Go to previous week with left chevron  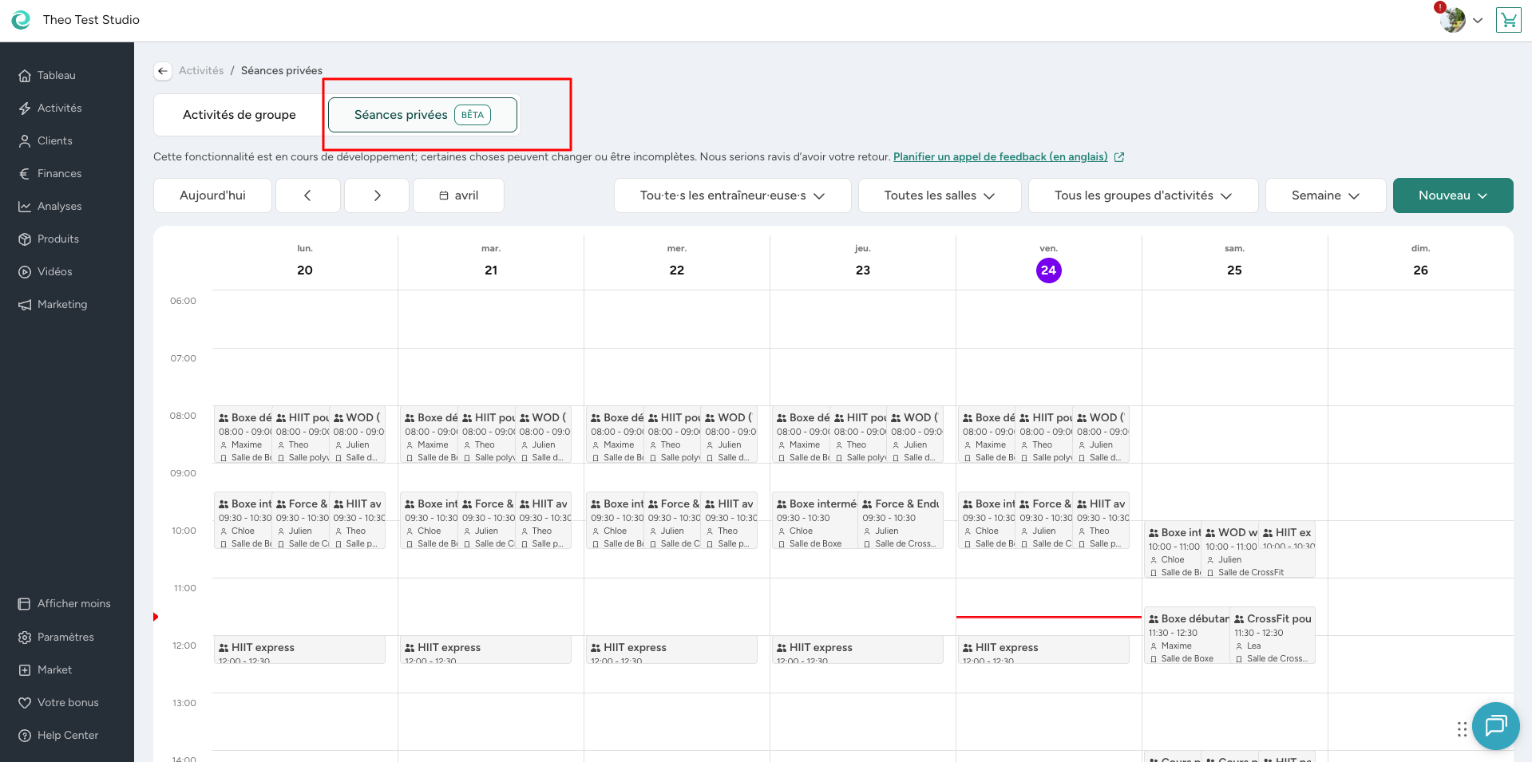[x=307, y=195]
